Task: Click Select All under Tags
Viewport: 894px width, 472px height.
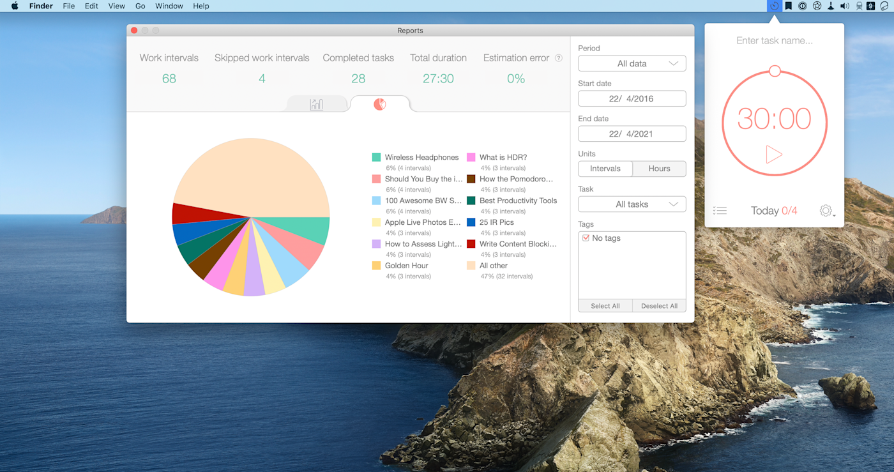Action: (605, 305)
